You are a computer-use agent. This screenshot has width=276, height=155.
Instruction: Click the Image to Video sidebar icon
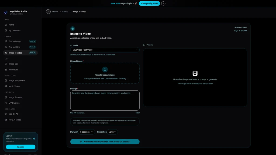click(x=6, y=53)
